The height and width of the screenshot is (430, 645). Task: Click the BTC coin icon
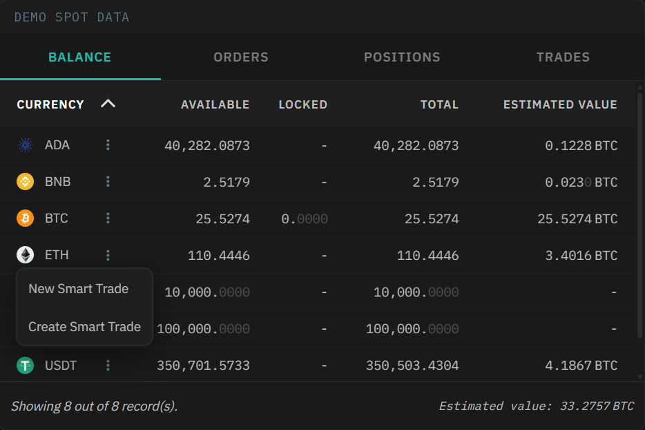(25, 218)
